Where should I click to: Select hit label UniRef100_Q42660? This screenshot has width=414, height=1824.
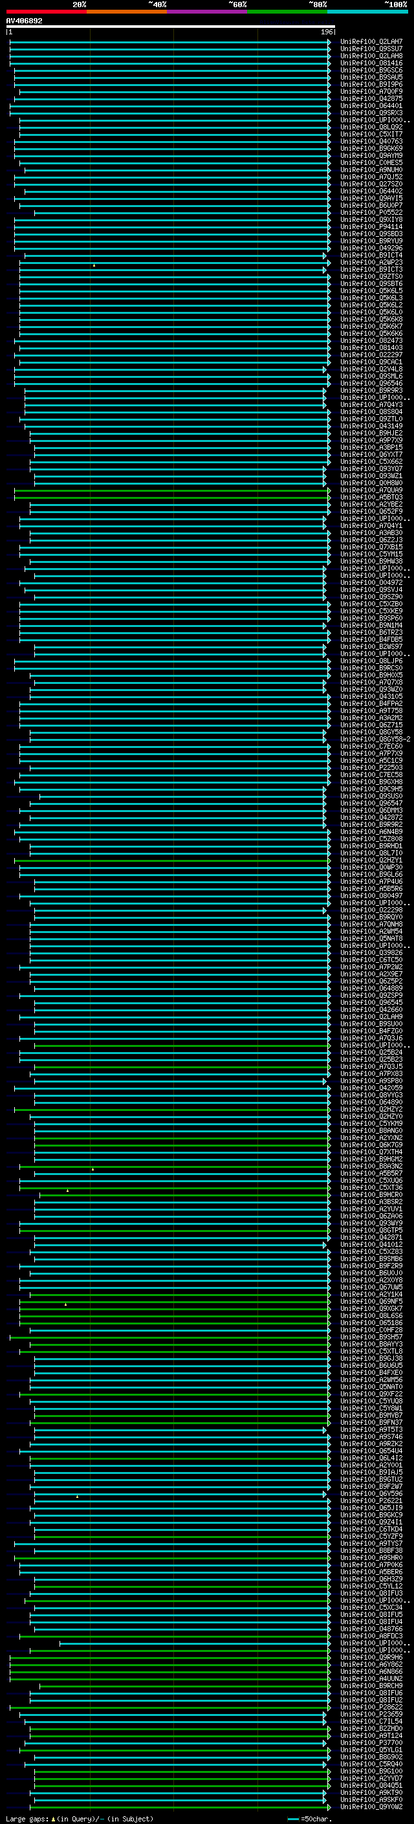point(371,1011)
